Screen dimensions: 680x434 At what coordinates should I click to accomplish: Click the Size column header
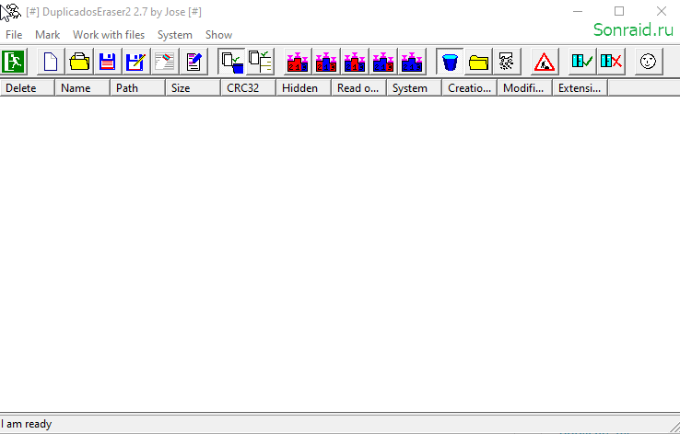(193, 88)
